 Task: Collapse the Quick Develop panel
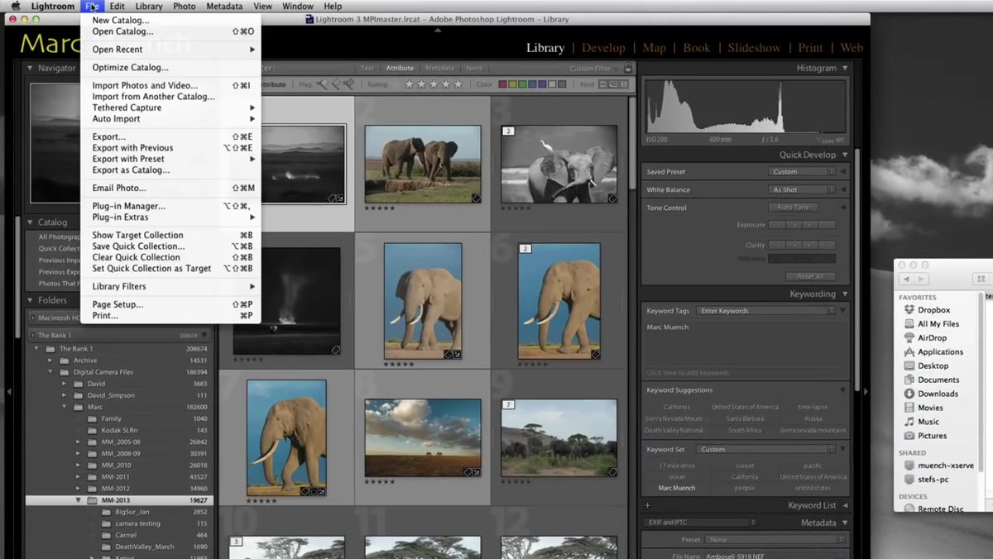click(x=845, y=155)
